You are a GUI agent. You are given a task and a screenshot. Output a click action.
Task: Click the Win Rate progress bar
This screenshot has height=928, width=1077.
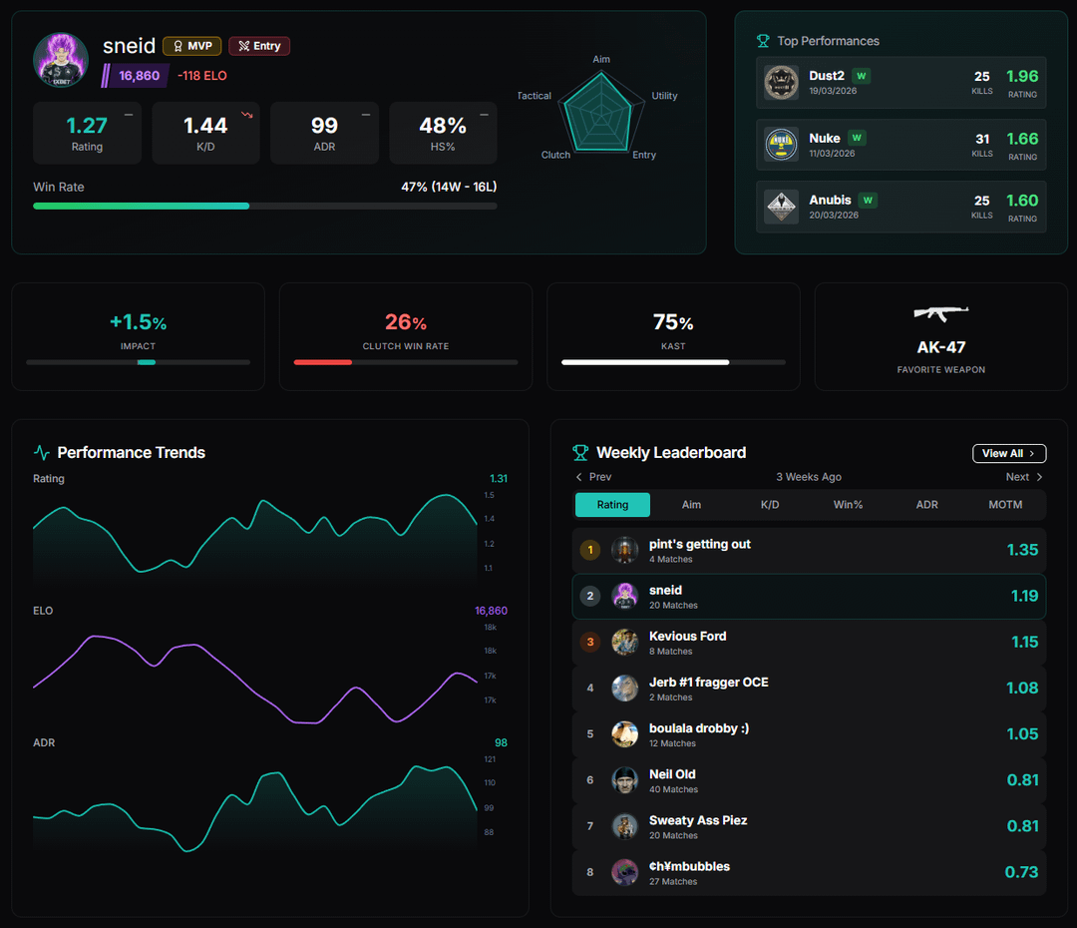[x=264, y=206]
